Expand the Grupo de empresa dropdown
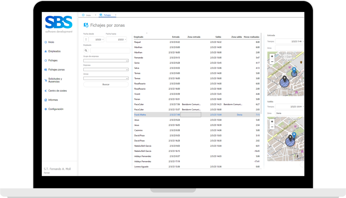346x198 pixels. [127, 61]
